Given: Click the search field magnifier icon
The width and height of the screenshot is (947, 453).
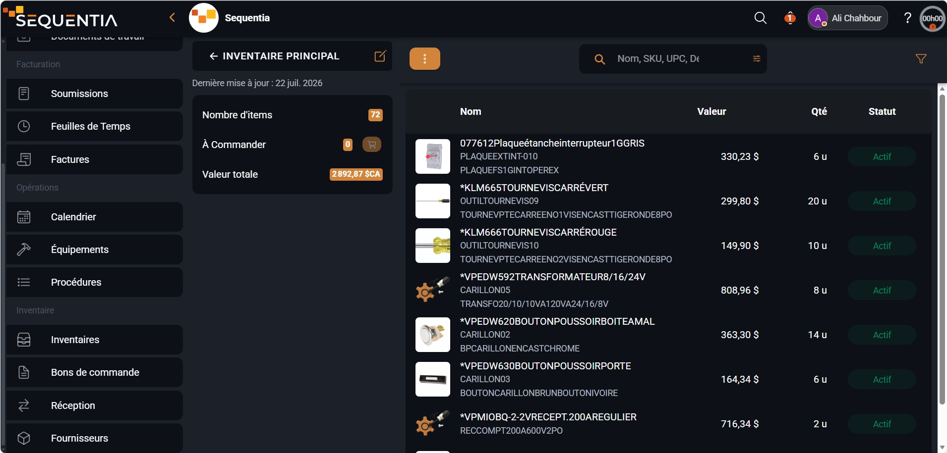Looking at the screenshot, I should [x=599, y=59].
